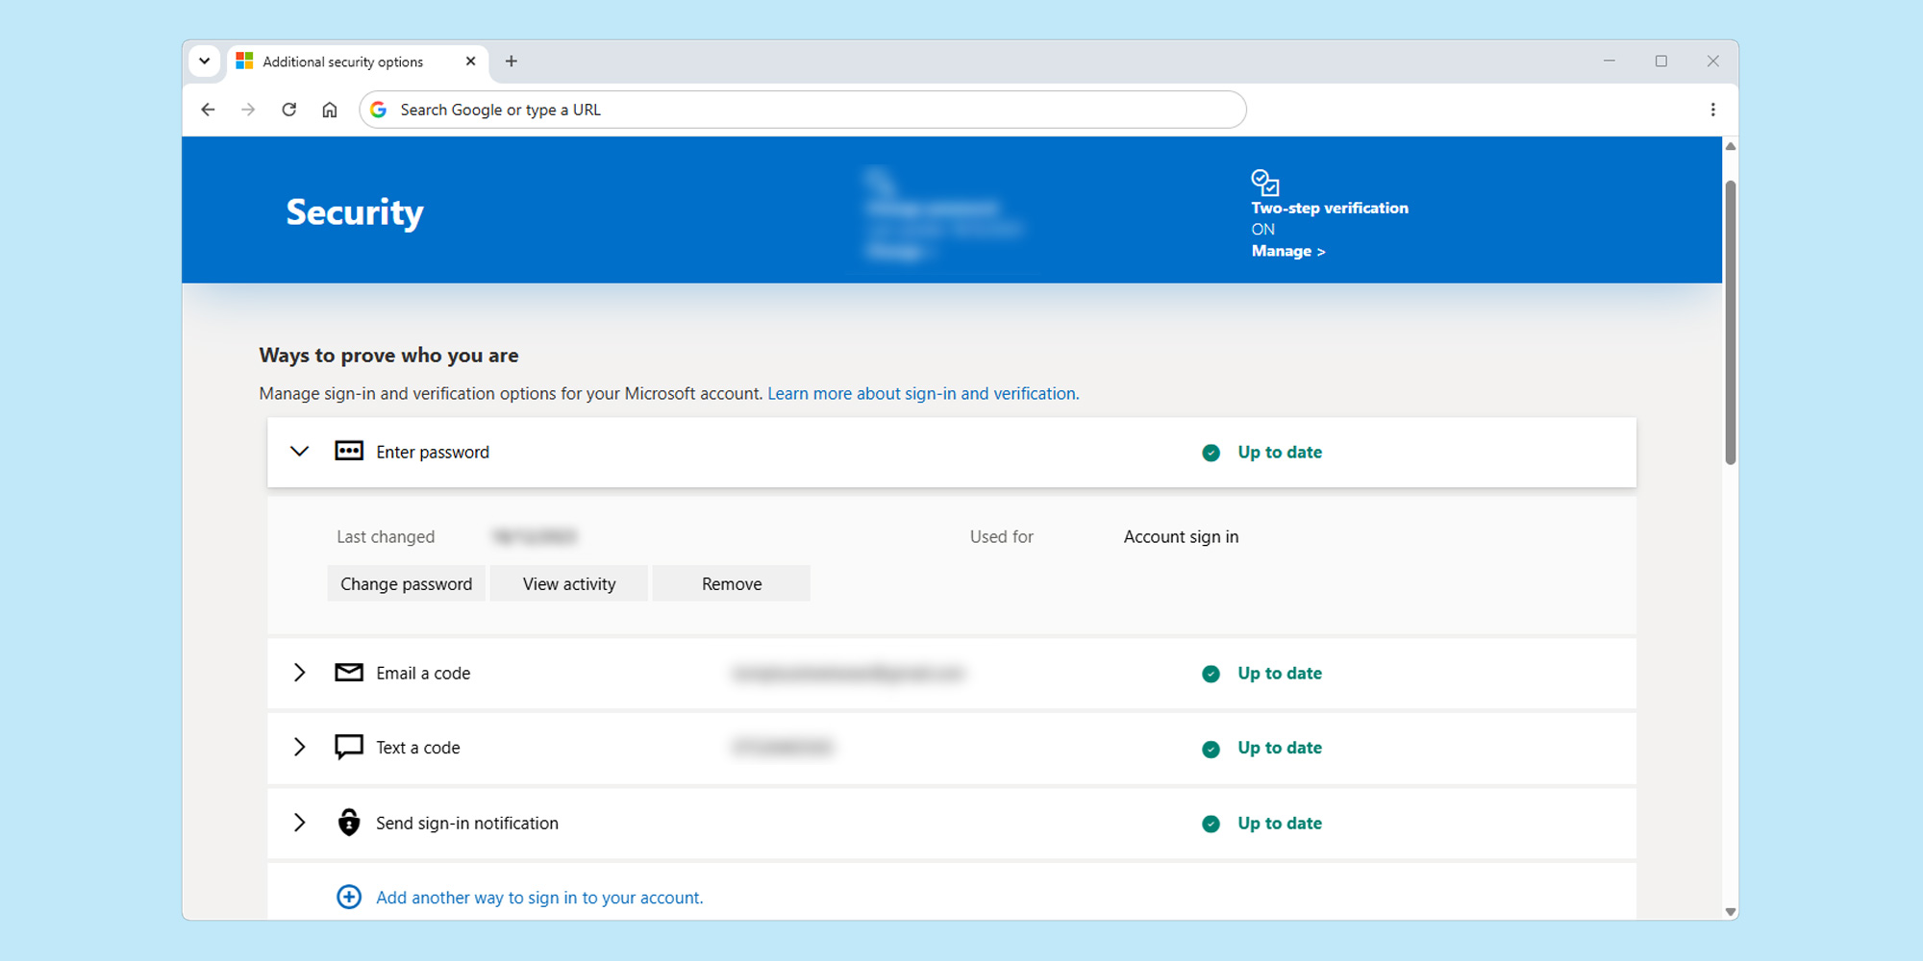This screenshot has height=961, width=1923.
Task: Click the Change password button
Action: [x=406, y=583]
